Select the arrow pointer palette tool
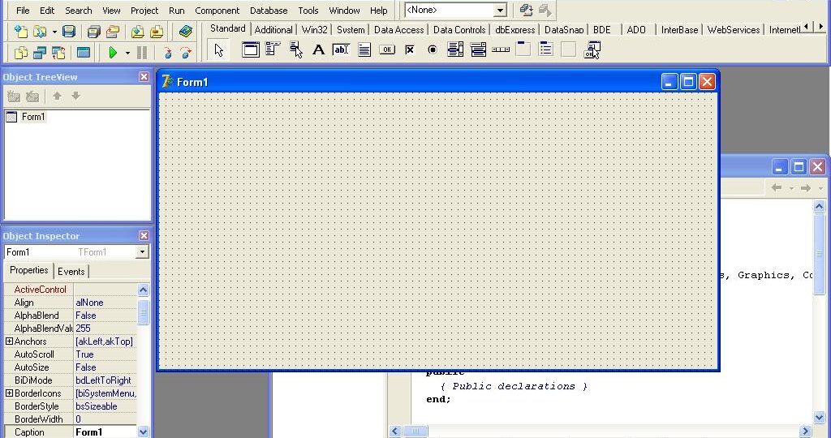 point(218,50)
